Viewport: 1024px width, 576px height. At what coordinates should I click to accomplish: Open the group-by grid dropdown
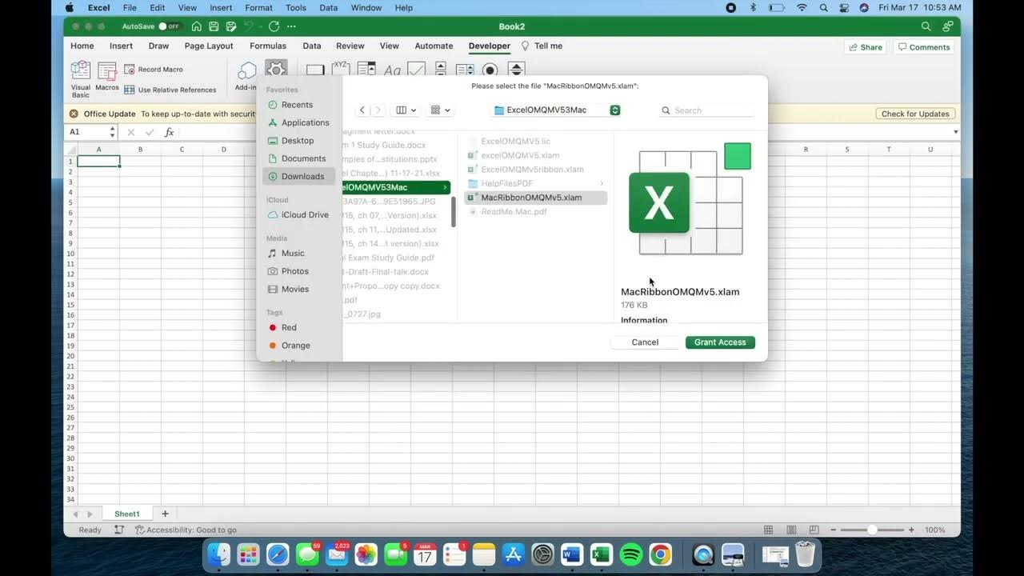tap(440, 110)
